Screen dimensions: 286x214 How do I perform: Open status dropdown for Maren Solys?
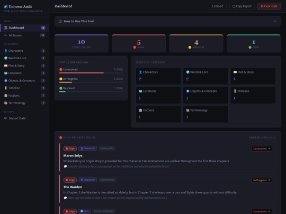[262, 148]
